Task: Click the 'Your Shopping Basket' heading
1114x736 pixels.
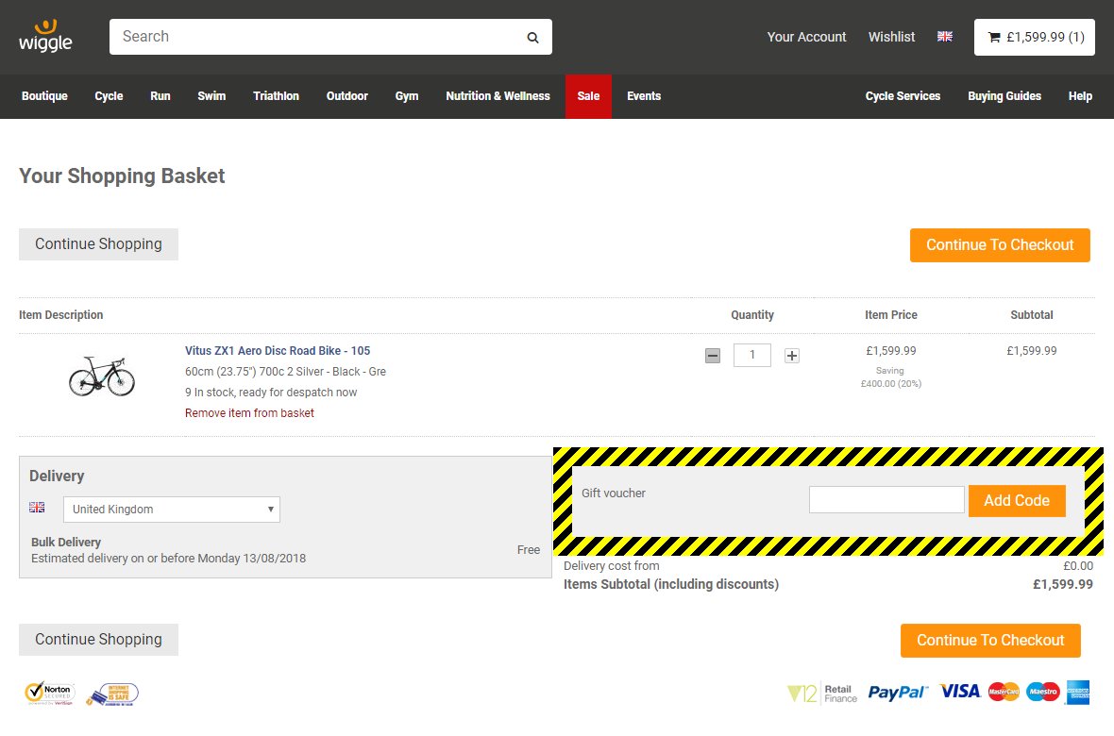Action: click(122, 176)
